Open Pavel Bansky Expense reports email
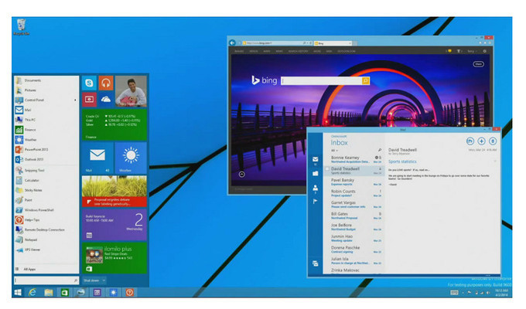 click(354, 182)
